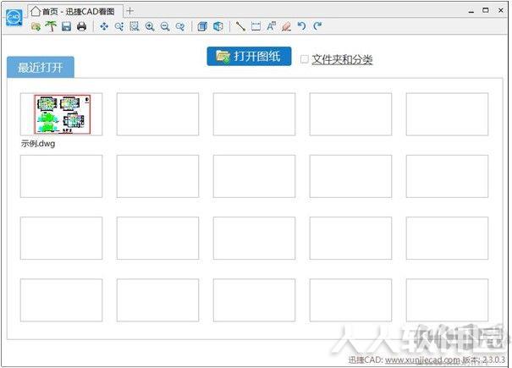Print drawing with the printer icon
The image size is (512, 368).
click(x=81, y=26)
